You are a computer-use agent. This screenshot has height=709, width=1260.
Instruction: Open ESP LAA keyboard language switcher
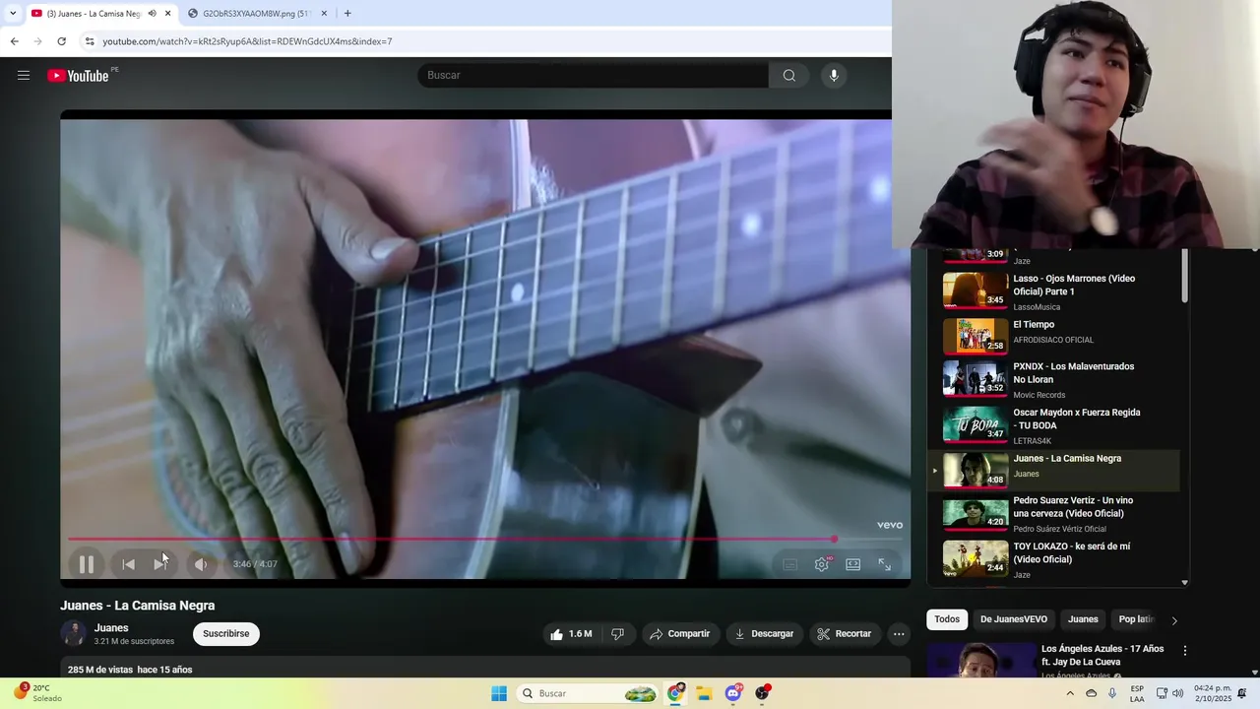(1137, 693)
